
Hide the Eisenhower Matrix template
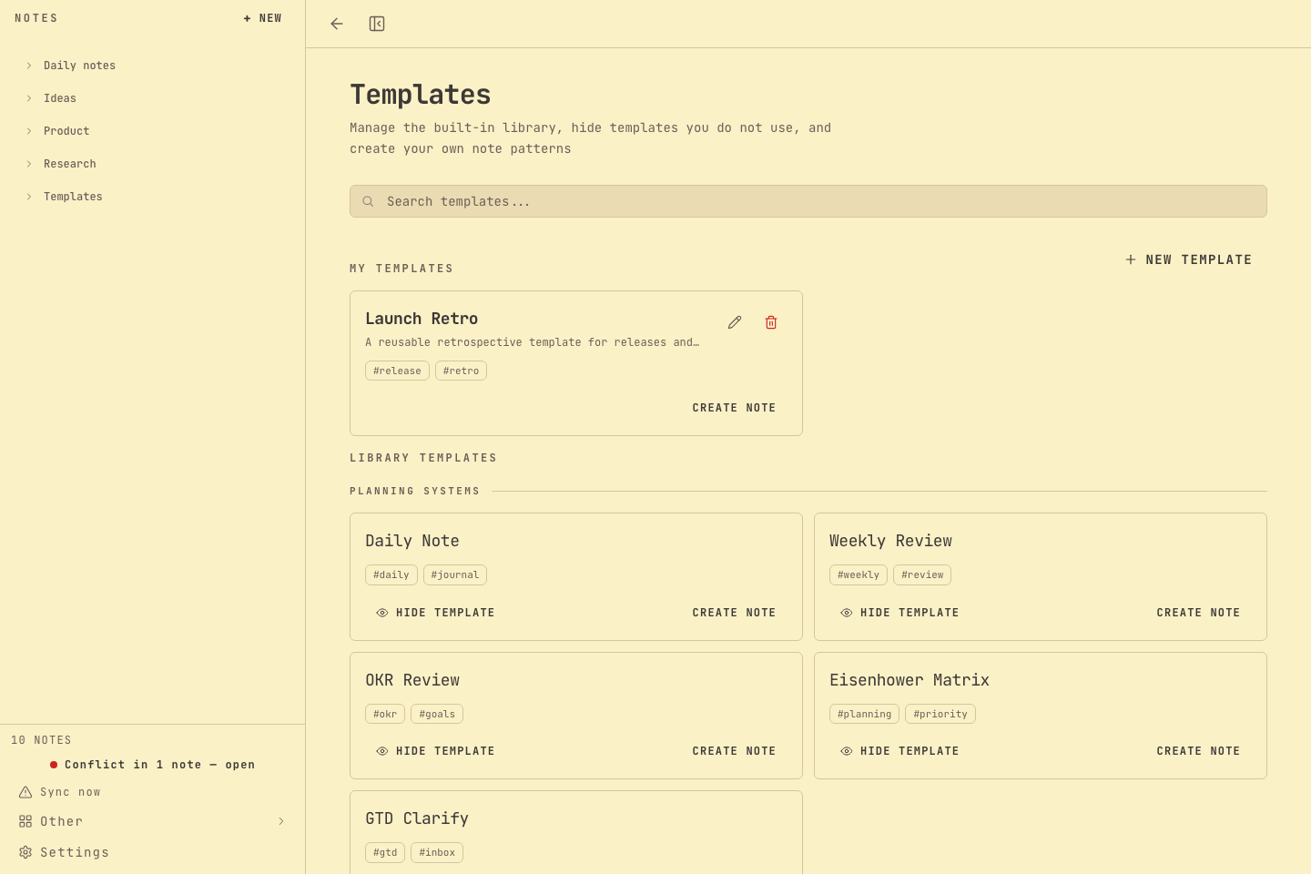(x=899, y=751)
